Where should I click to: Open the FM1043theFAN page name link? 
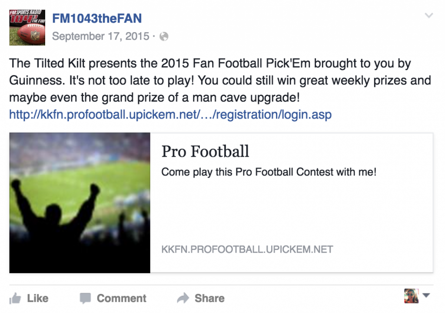click(x=96, y=18)
